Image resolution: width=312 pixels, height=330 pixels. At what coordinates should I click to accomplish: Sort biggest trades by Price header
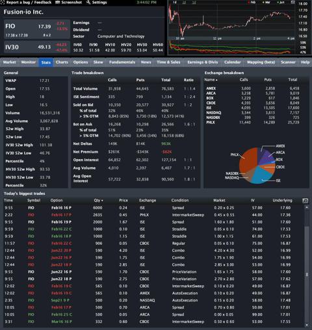tap(123, 200)
